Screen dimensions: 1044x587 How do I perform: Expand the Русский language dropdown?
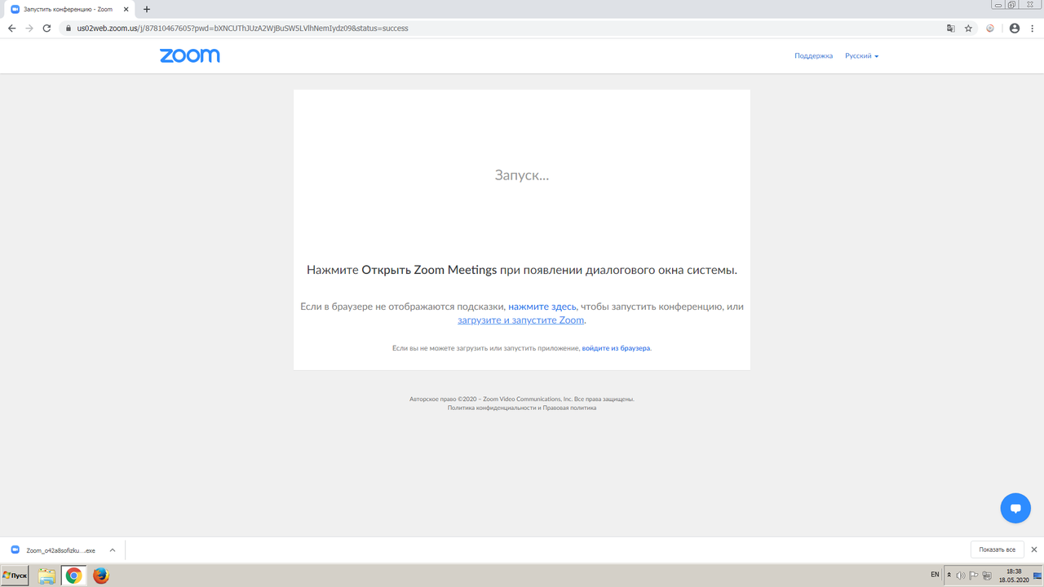click(x=861, y=56)
